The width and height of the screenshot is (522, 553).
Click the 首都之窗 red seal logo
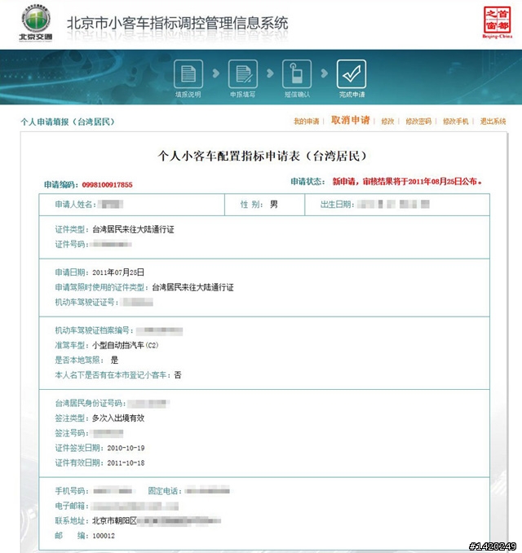pyautogui.click(x=497, y=22)
